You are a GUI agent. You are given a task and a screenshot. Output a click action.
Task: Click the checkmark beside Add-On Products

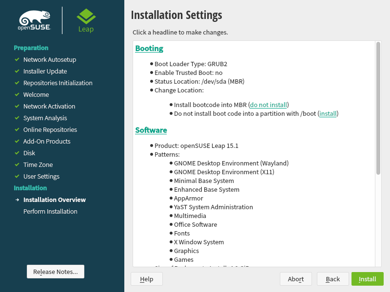[17, 141]
